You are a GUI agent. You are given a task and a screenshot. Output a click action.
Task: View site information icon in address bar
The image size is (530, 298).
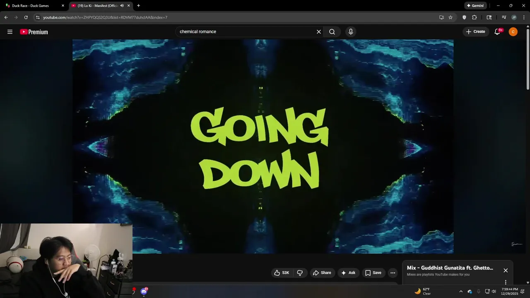38,17
